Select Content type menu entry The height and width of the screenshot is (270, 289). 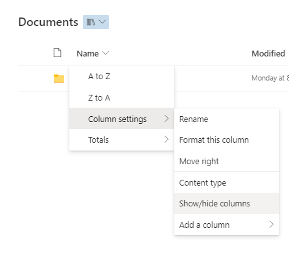tap(227, 182)
